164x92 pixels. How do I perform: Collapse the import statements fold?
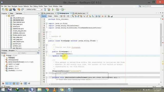coord(47,24)
